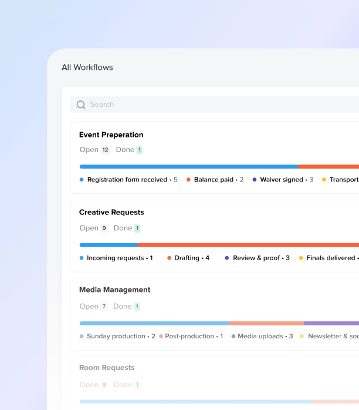The width and height of the screenshot is (359, 410).
Task: Click the search magnifier icon
Action: (81, 105)
